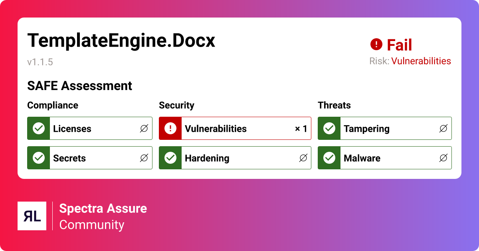Click the green checkmark icon beside Licenses
Screen dimensions: 479x251
(38, 129)
